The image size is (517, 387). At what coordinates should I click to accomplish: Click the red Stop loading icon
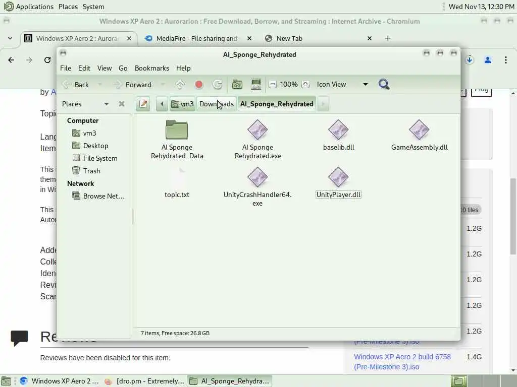199,85
